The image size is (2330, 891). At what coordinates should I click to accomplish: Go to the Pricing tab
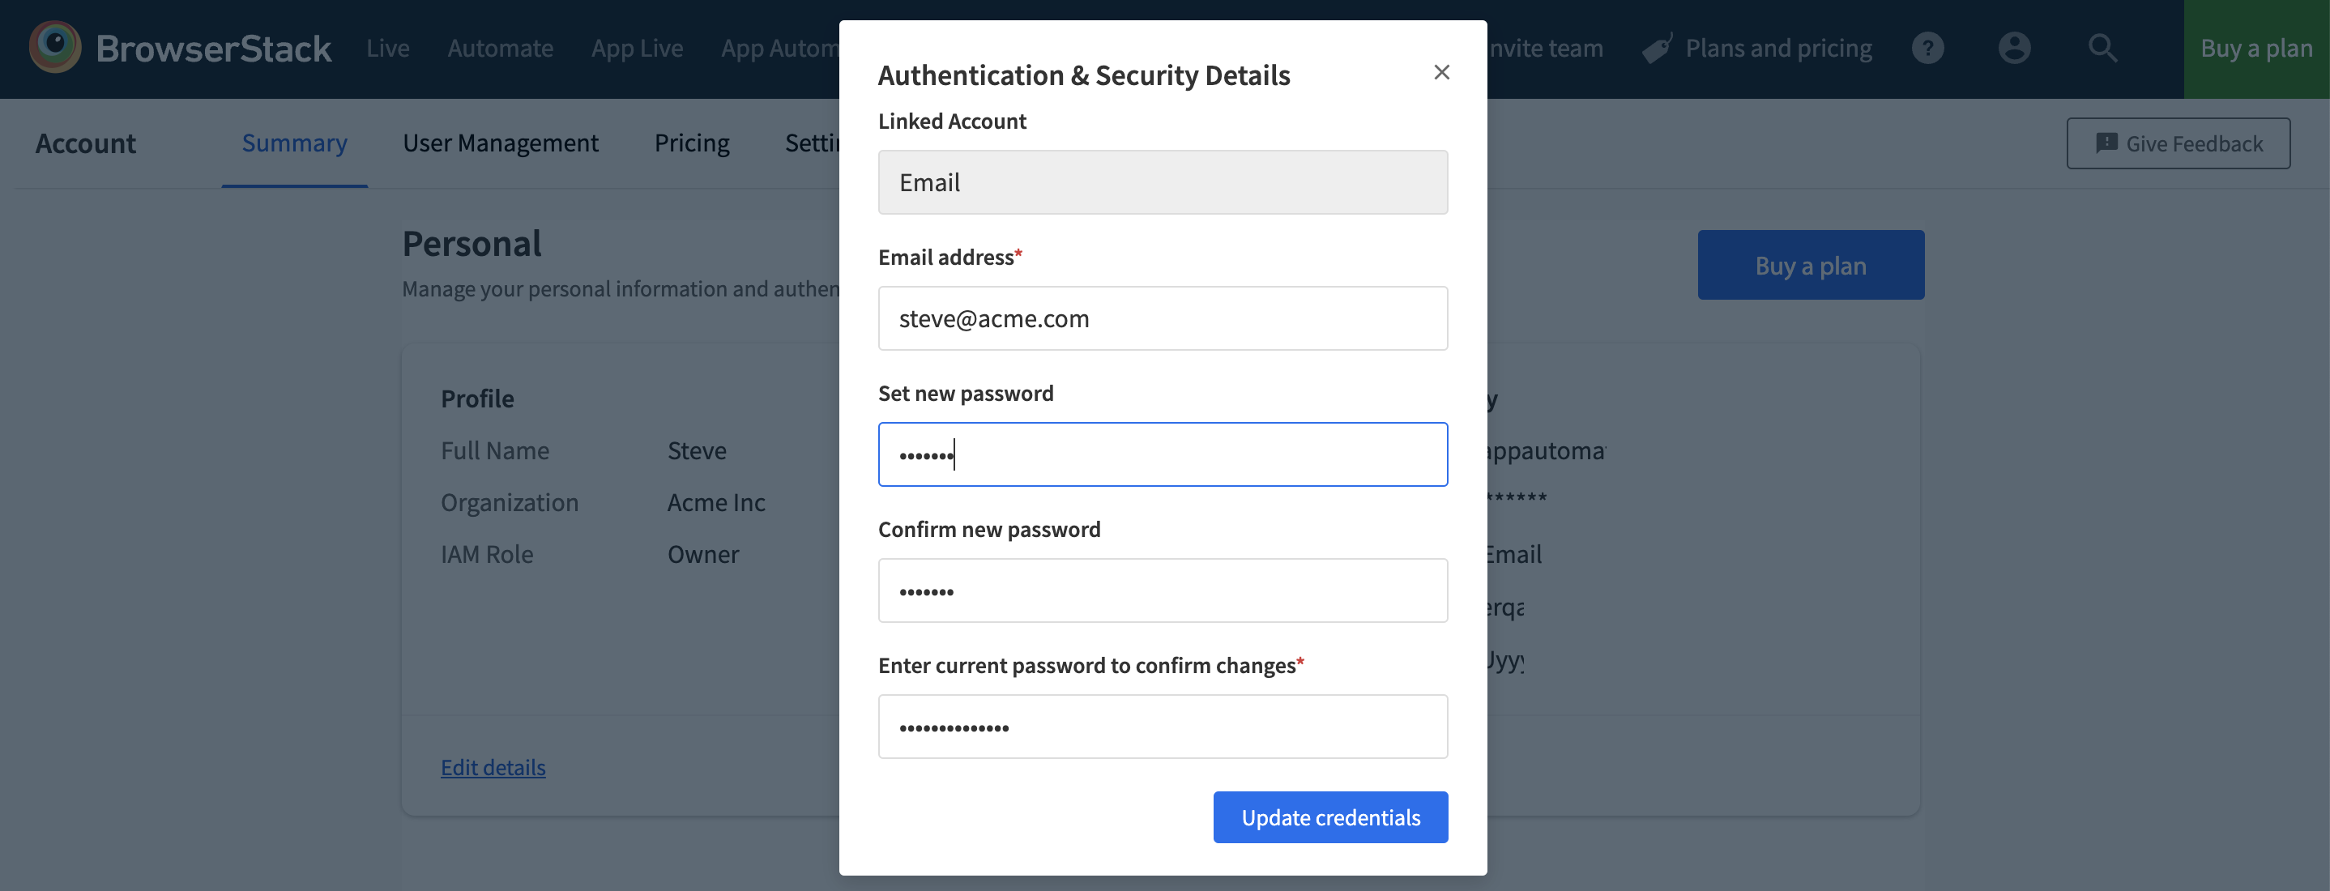tap(692, 143)
